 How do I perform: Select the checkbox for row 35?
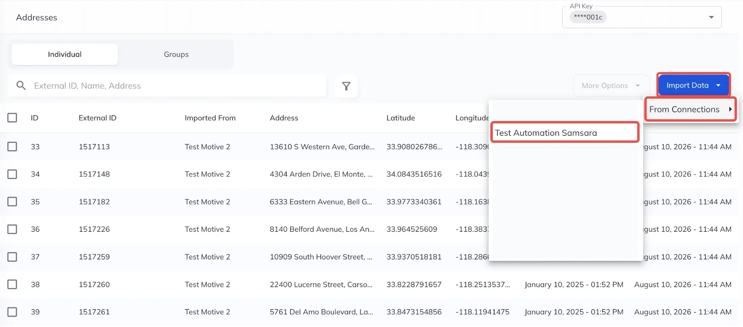[x=12, y=202]
